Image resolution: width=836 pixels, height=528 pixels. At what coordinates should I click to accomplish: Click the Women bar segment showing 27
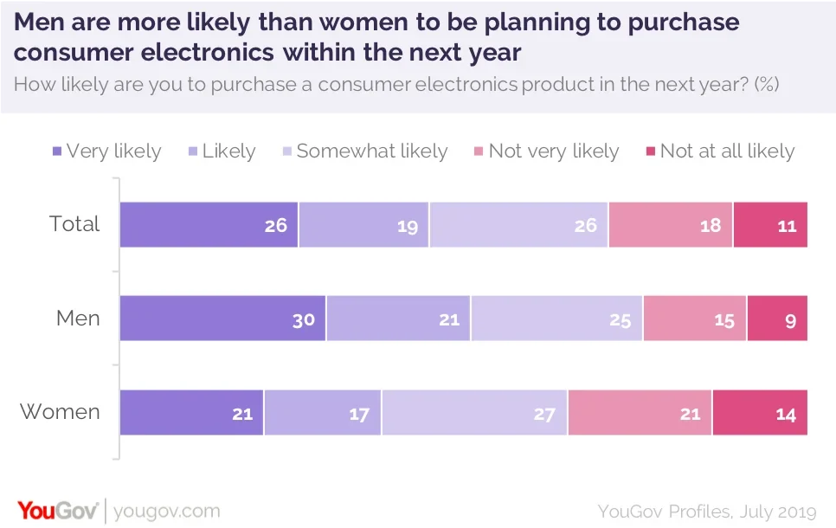(x=474, y=412)
